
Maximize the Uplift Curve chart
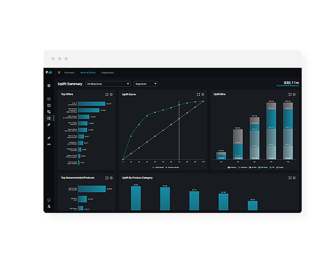pos(198,94)
